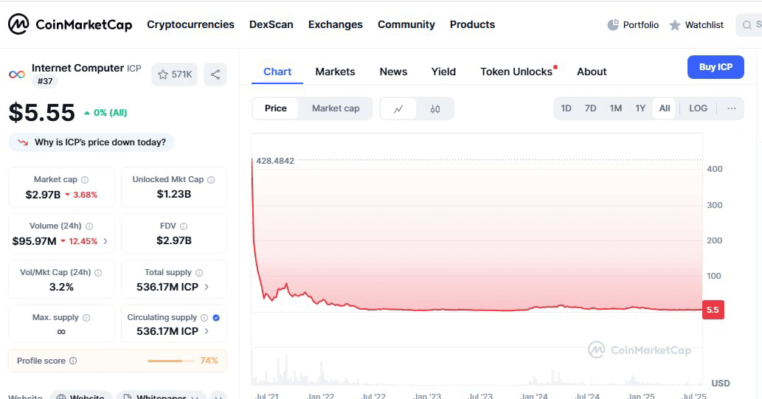Open the Portfolio pie chart icon
The image size is (762, 399).
pos(613,25)
